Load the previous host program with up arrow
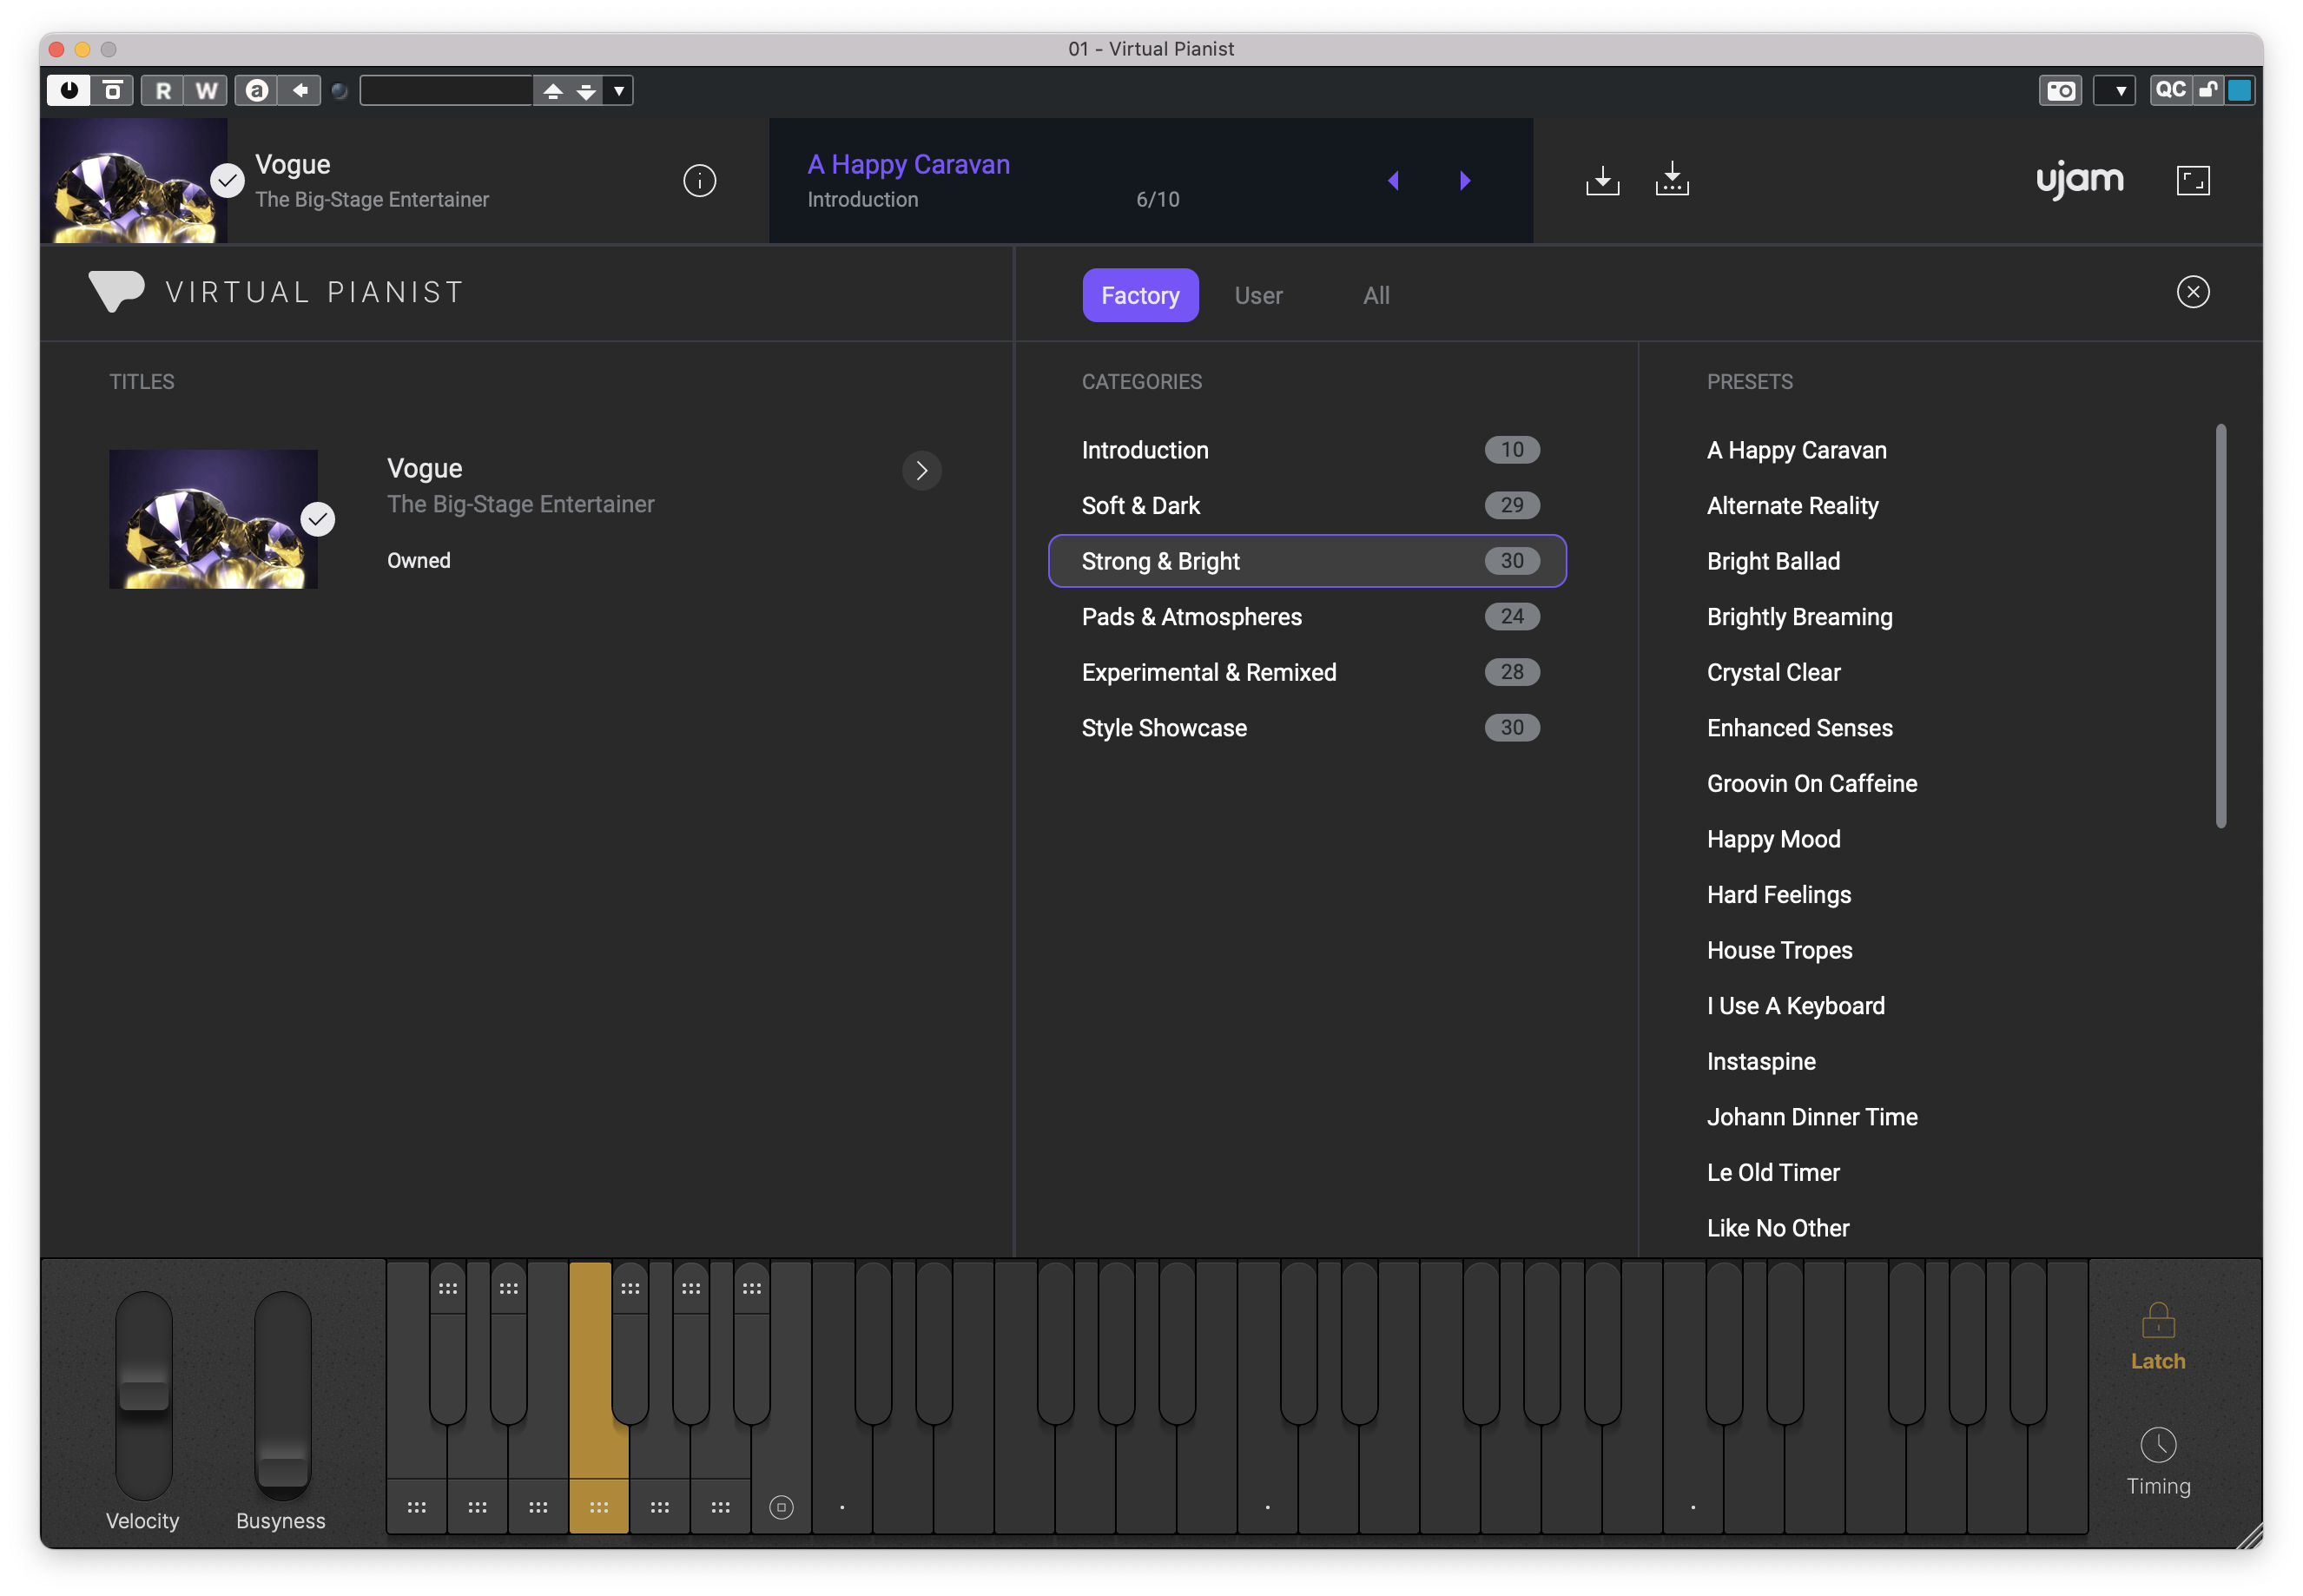The image size is (2303, 1596). (552, 91)
